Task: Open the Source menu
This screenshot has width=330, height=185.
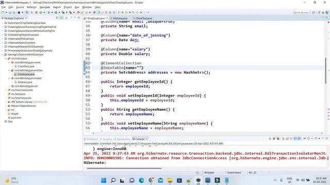Action: (x=20, y=7)
